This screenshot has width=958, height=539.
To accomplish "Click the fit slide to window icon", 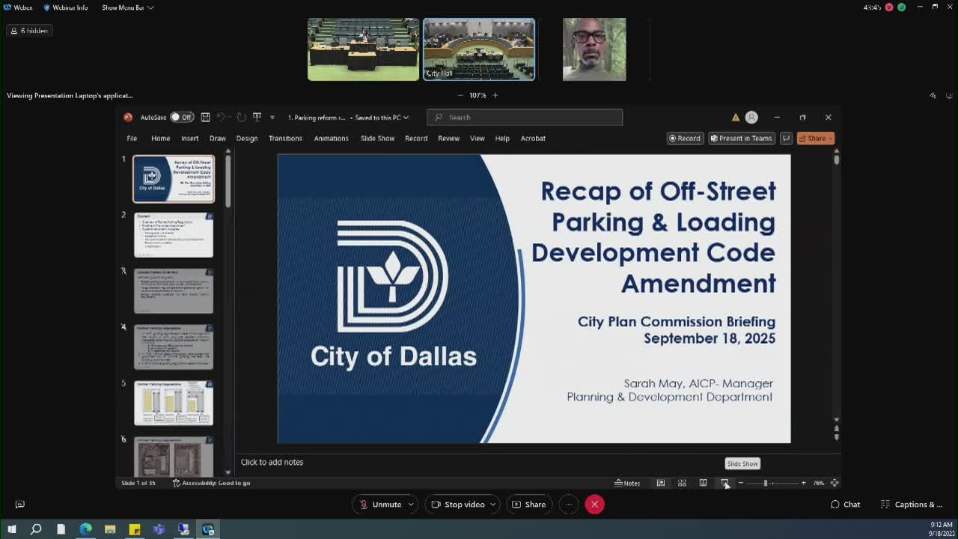I will [x=835, y=483].
